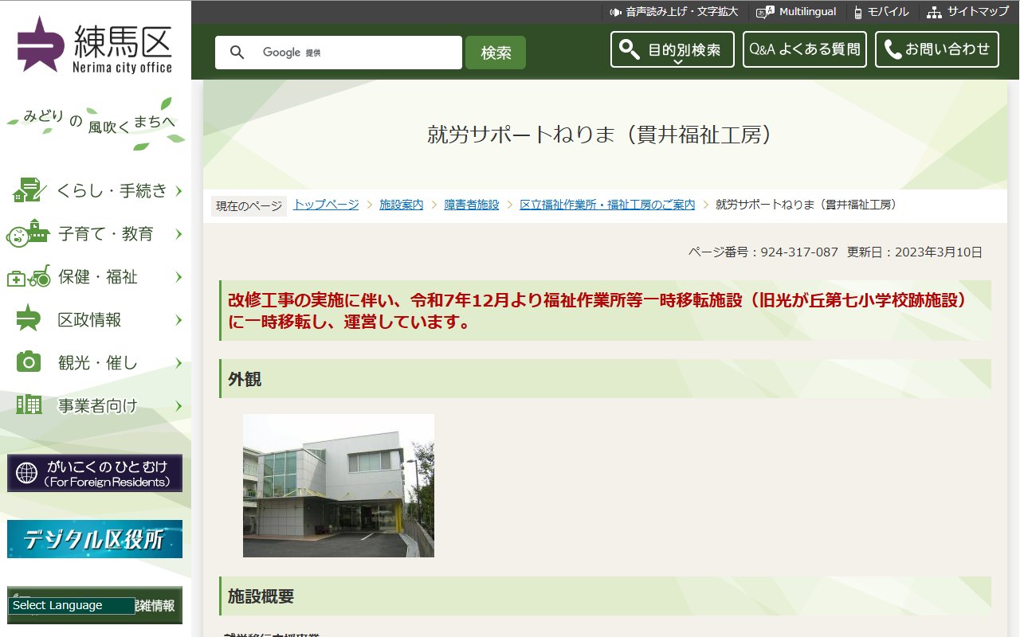Viewport: 1020px width, 637px height.
Task: Click the Nerima city office logo
Action: 95,44
